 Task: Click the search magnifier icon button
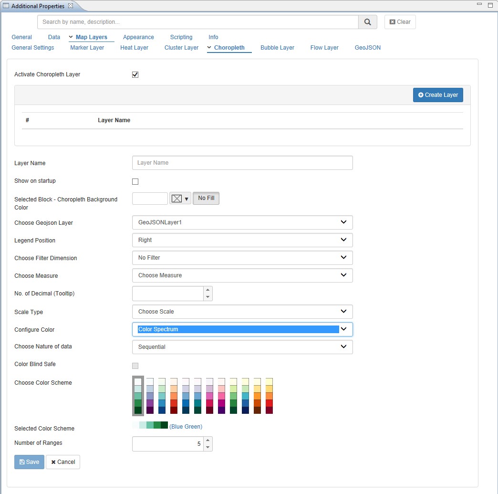[x=367, y=22]
